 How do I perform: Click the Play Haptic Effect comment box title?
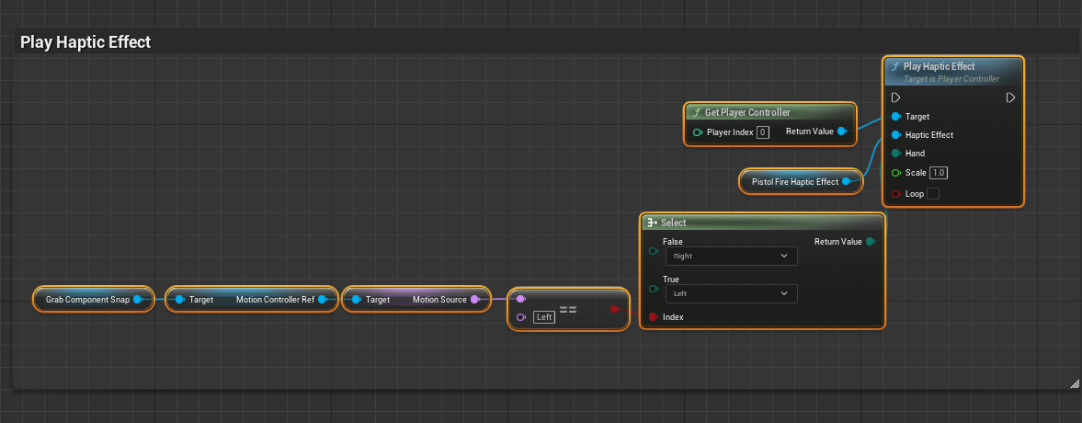tap(85, 42)
